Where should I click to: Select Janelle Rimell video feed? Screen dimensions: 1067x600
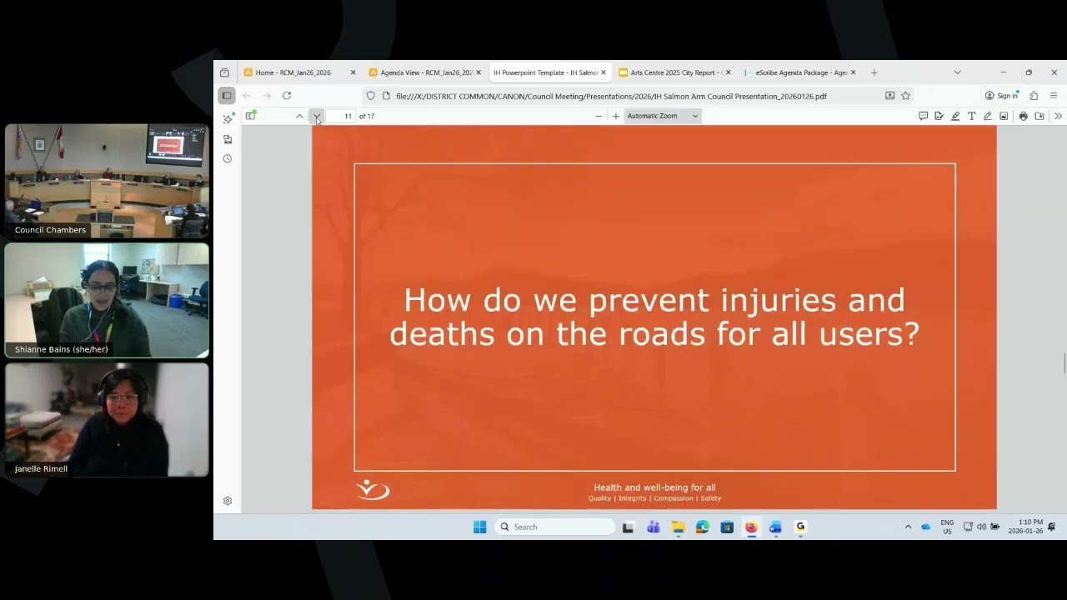tap(107, 420)
